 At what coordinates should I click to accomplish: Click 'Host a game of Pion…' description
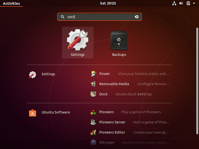point(152,122)
